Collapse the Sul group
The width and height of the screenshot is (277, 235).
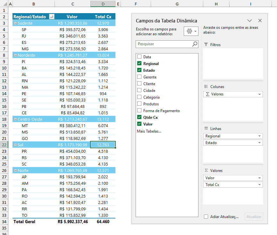(x=15, y=145)
